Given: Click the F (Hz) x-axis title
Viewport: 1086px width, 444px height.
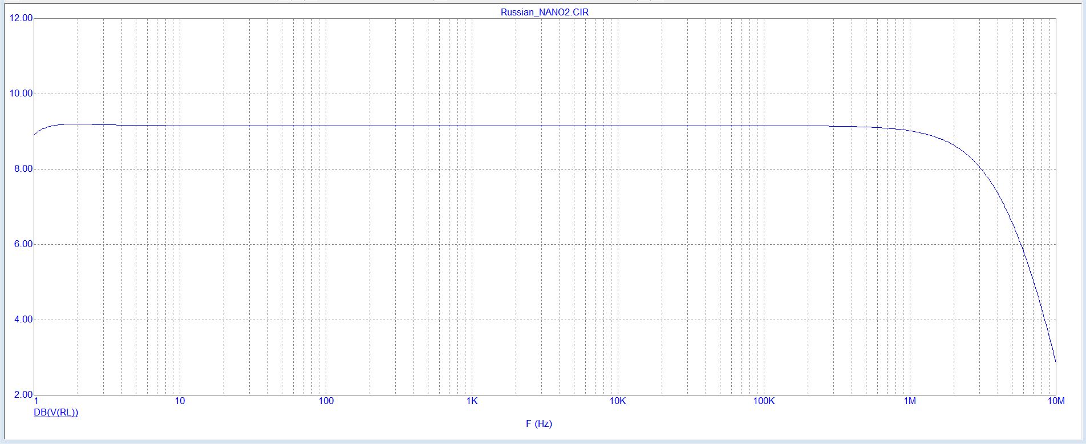Looking at the screenshot, I should pyautogui.click(x=539, y=423).
